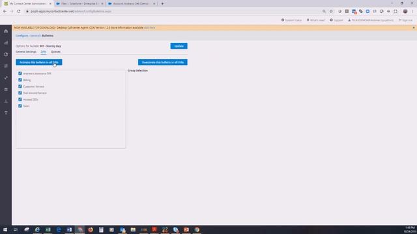Screen dimensions: 417x234
Task: Dismiss the orange download notification banner
Action: coord(414,27)
